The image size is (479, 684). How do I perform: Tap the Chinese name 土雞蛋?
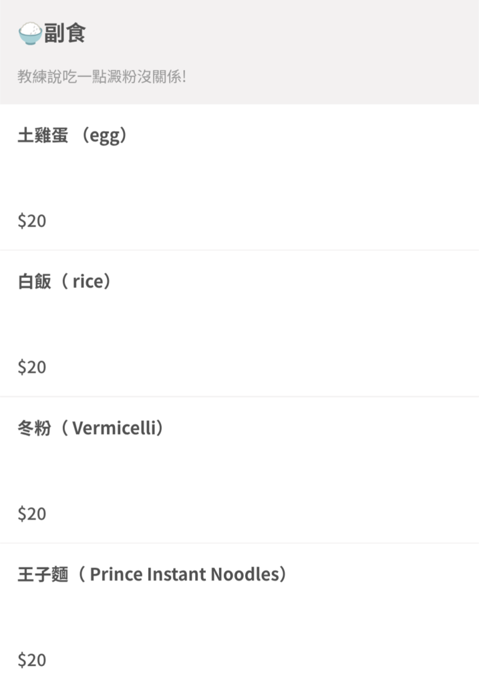coord(43,135)
